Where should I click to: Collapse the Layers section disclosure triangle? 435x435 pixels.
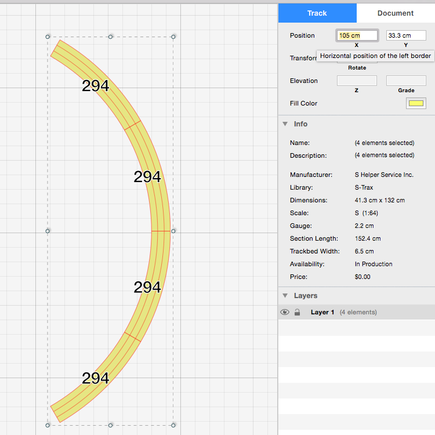[x=285, y=296]
